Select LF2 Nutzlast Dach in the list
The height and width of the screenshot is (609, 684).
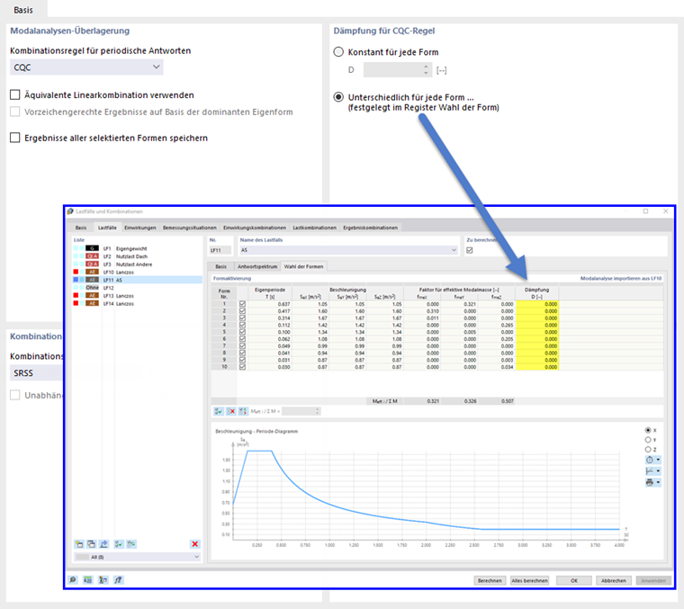click(138, 256)
